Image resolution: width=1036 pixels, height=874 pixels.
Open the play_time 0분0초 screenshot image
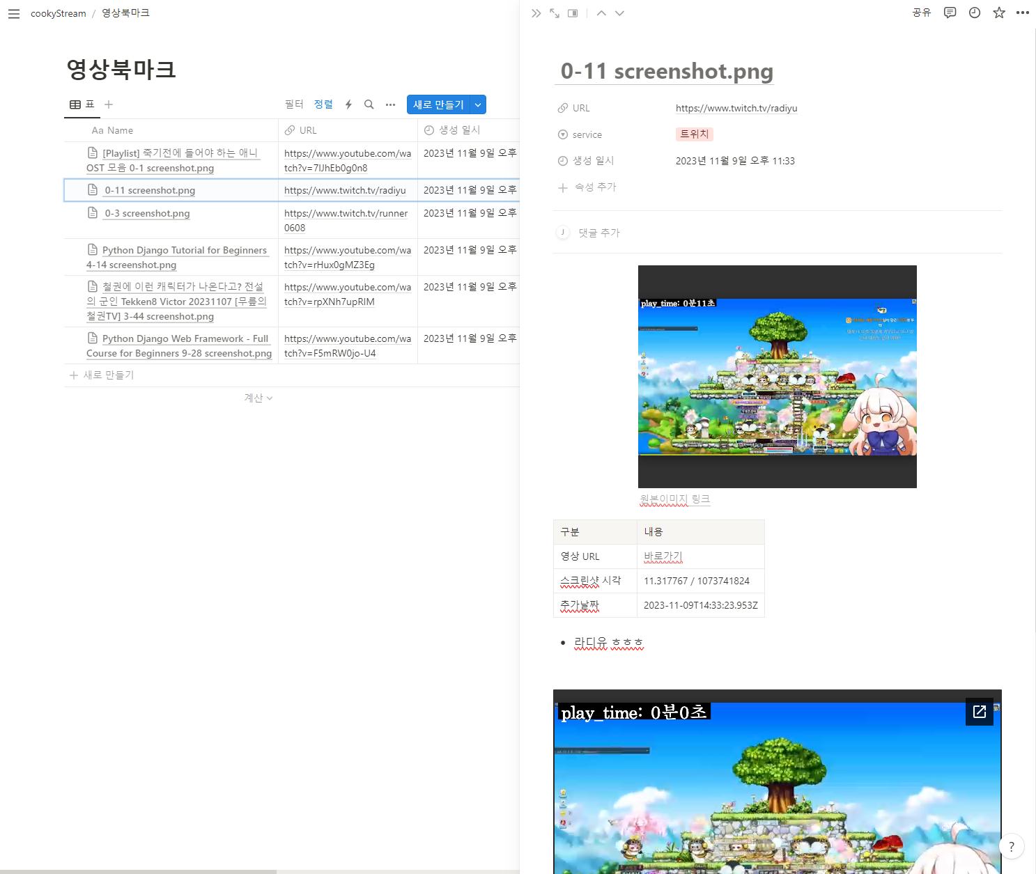(778, 782)
